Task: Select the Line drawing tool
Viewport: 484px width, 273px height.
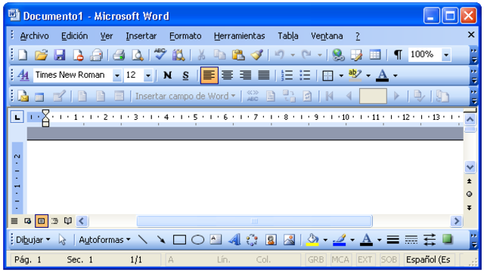Action: point(143,240)
